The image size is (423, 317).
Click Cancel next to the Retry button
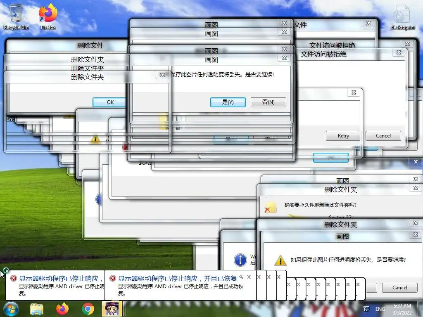pos(383,135)
